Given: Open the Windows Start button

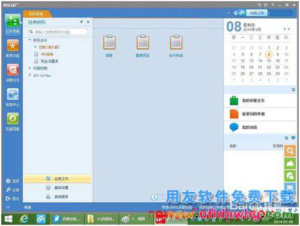Looking at the screenshot, I should [8, 219].
